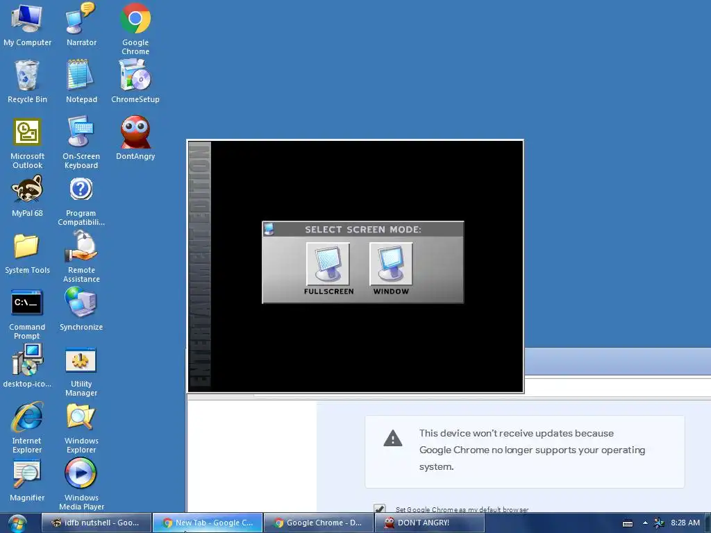Open the Recycle Bin icon

point(27,82)
